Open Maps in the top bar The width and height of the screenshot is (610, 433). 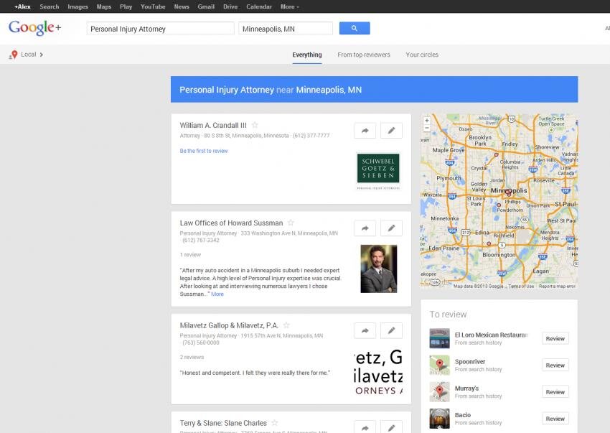pyautogui.click(x=104, y=6)
